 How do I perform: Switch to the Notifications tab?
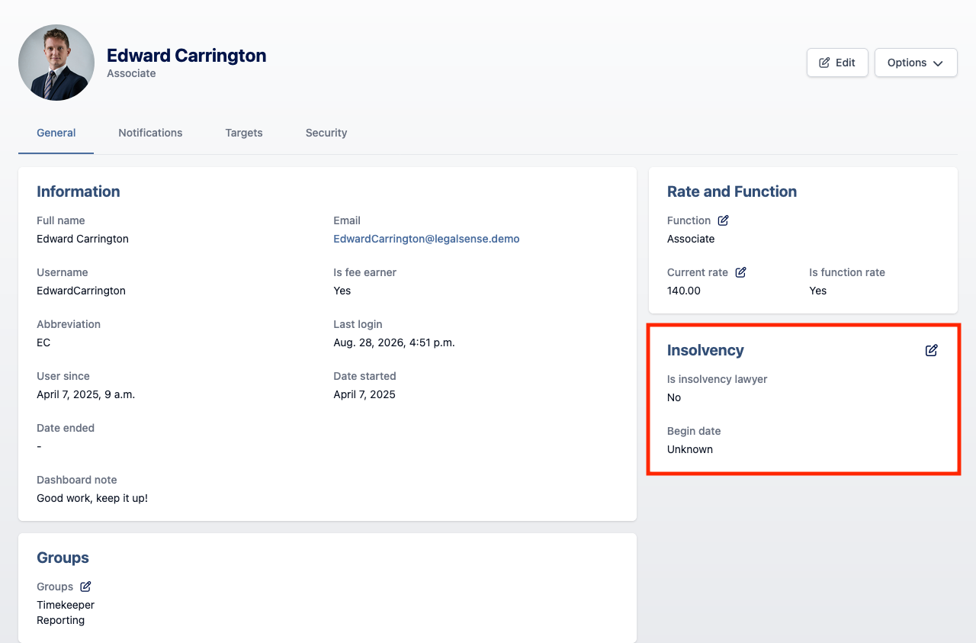pyautogui.click(x=150, y=133)
